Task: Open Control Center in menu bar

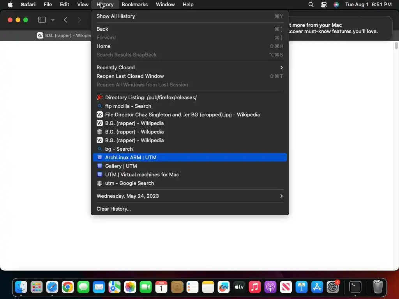Action: 324,5
